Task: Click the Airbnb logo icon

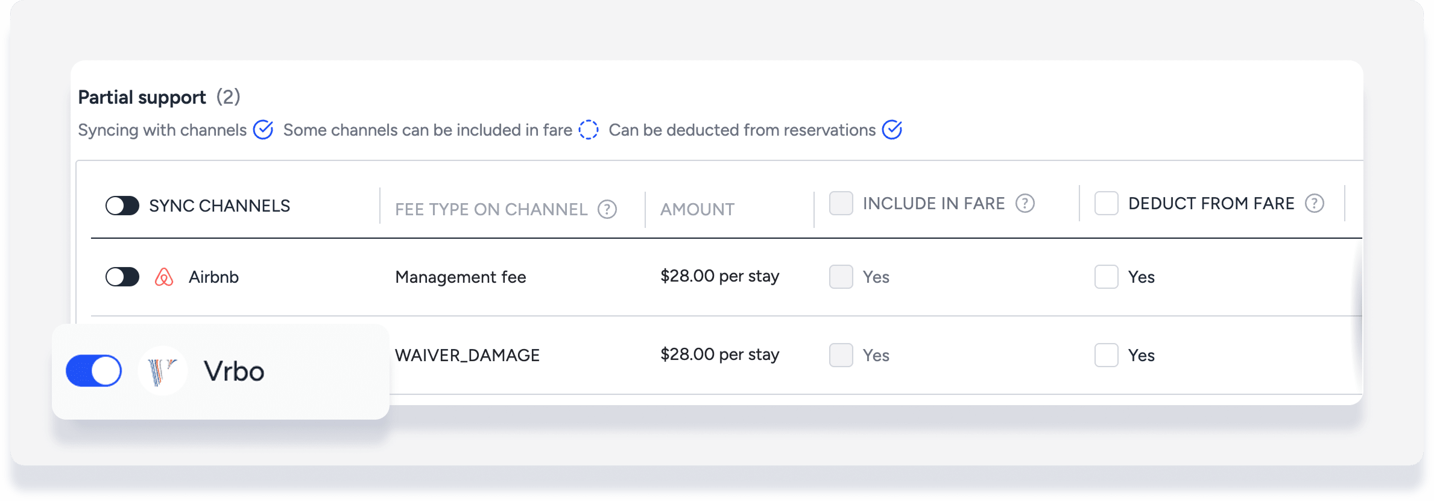Action: coord(164,277)
